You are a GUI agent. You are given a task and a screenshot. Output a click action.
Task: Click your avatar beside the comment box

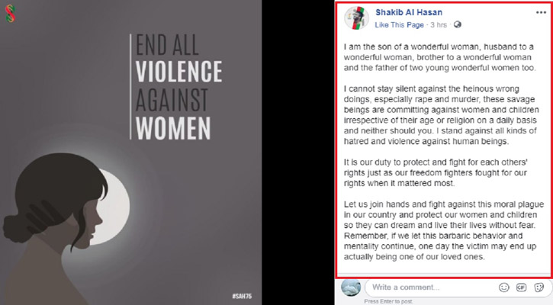pos(351,287)
